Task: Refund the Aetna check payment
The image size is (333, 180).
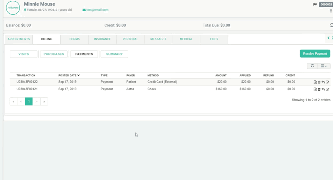Action: click(x=323, y=89)
